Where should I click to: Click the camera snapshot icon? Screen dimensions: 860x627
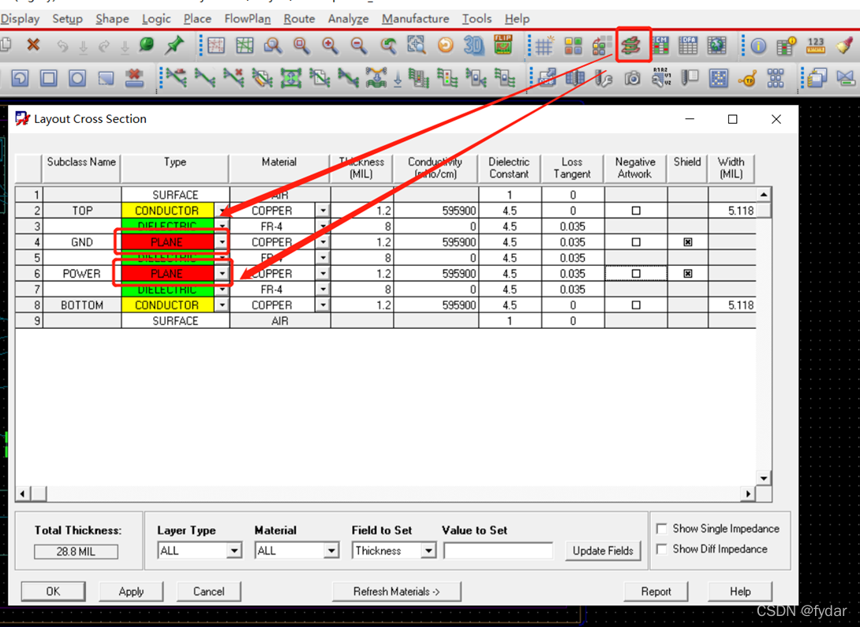[x=632, y=78]
